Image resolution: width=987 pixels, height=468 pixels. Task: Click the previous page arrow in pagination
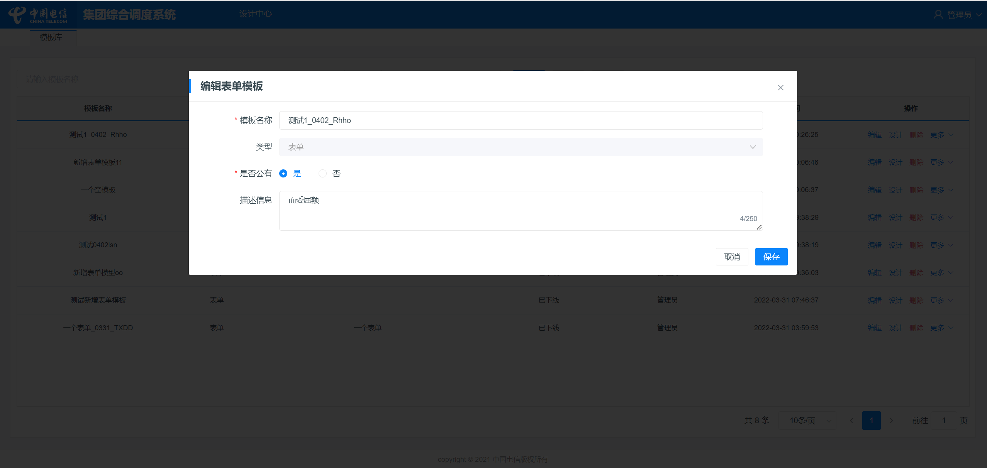tap(851, 421)
